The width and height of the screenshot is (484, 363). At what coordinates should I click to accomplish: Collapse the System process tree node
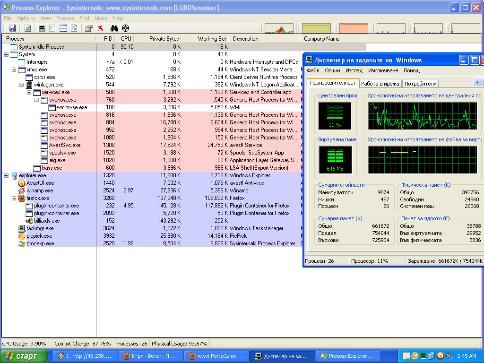click(x=6, y=54)
